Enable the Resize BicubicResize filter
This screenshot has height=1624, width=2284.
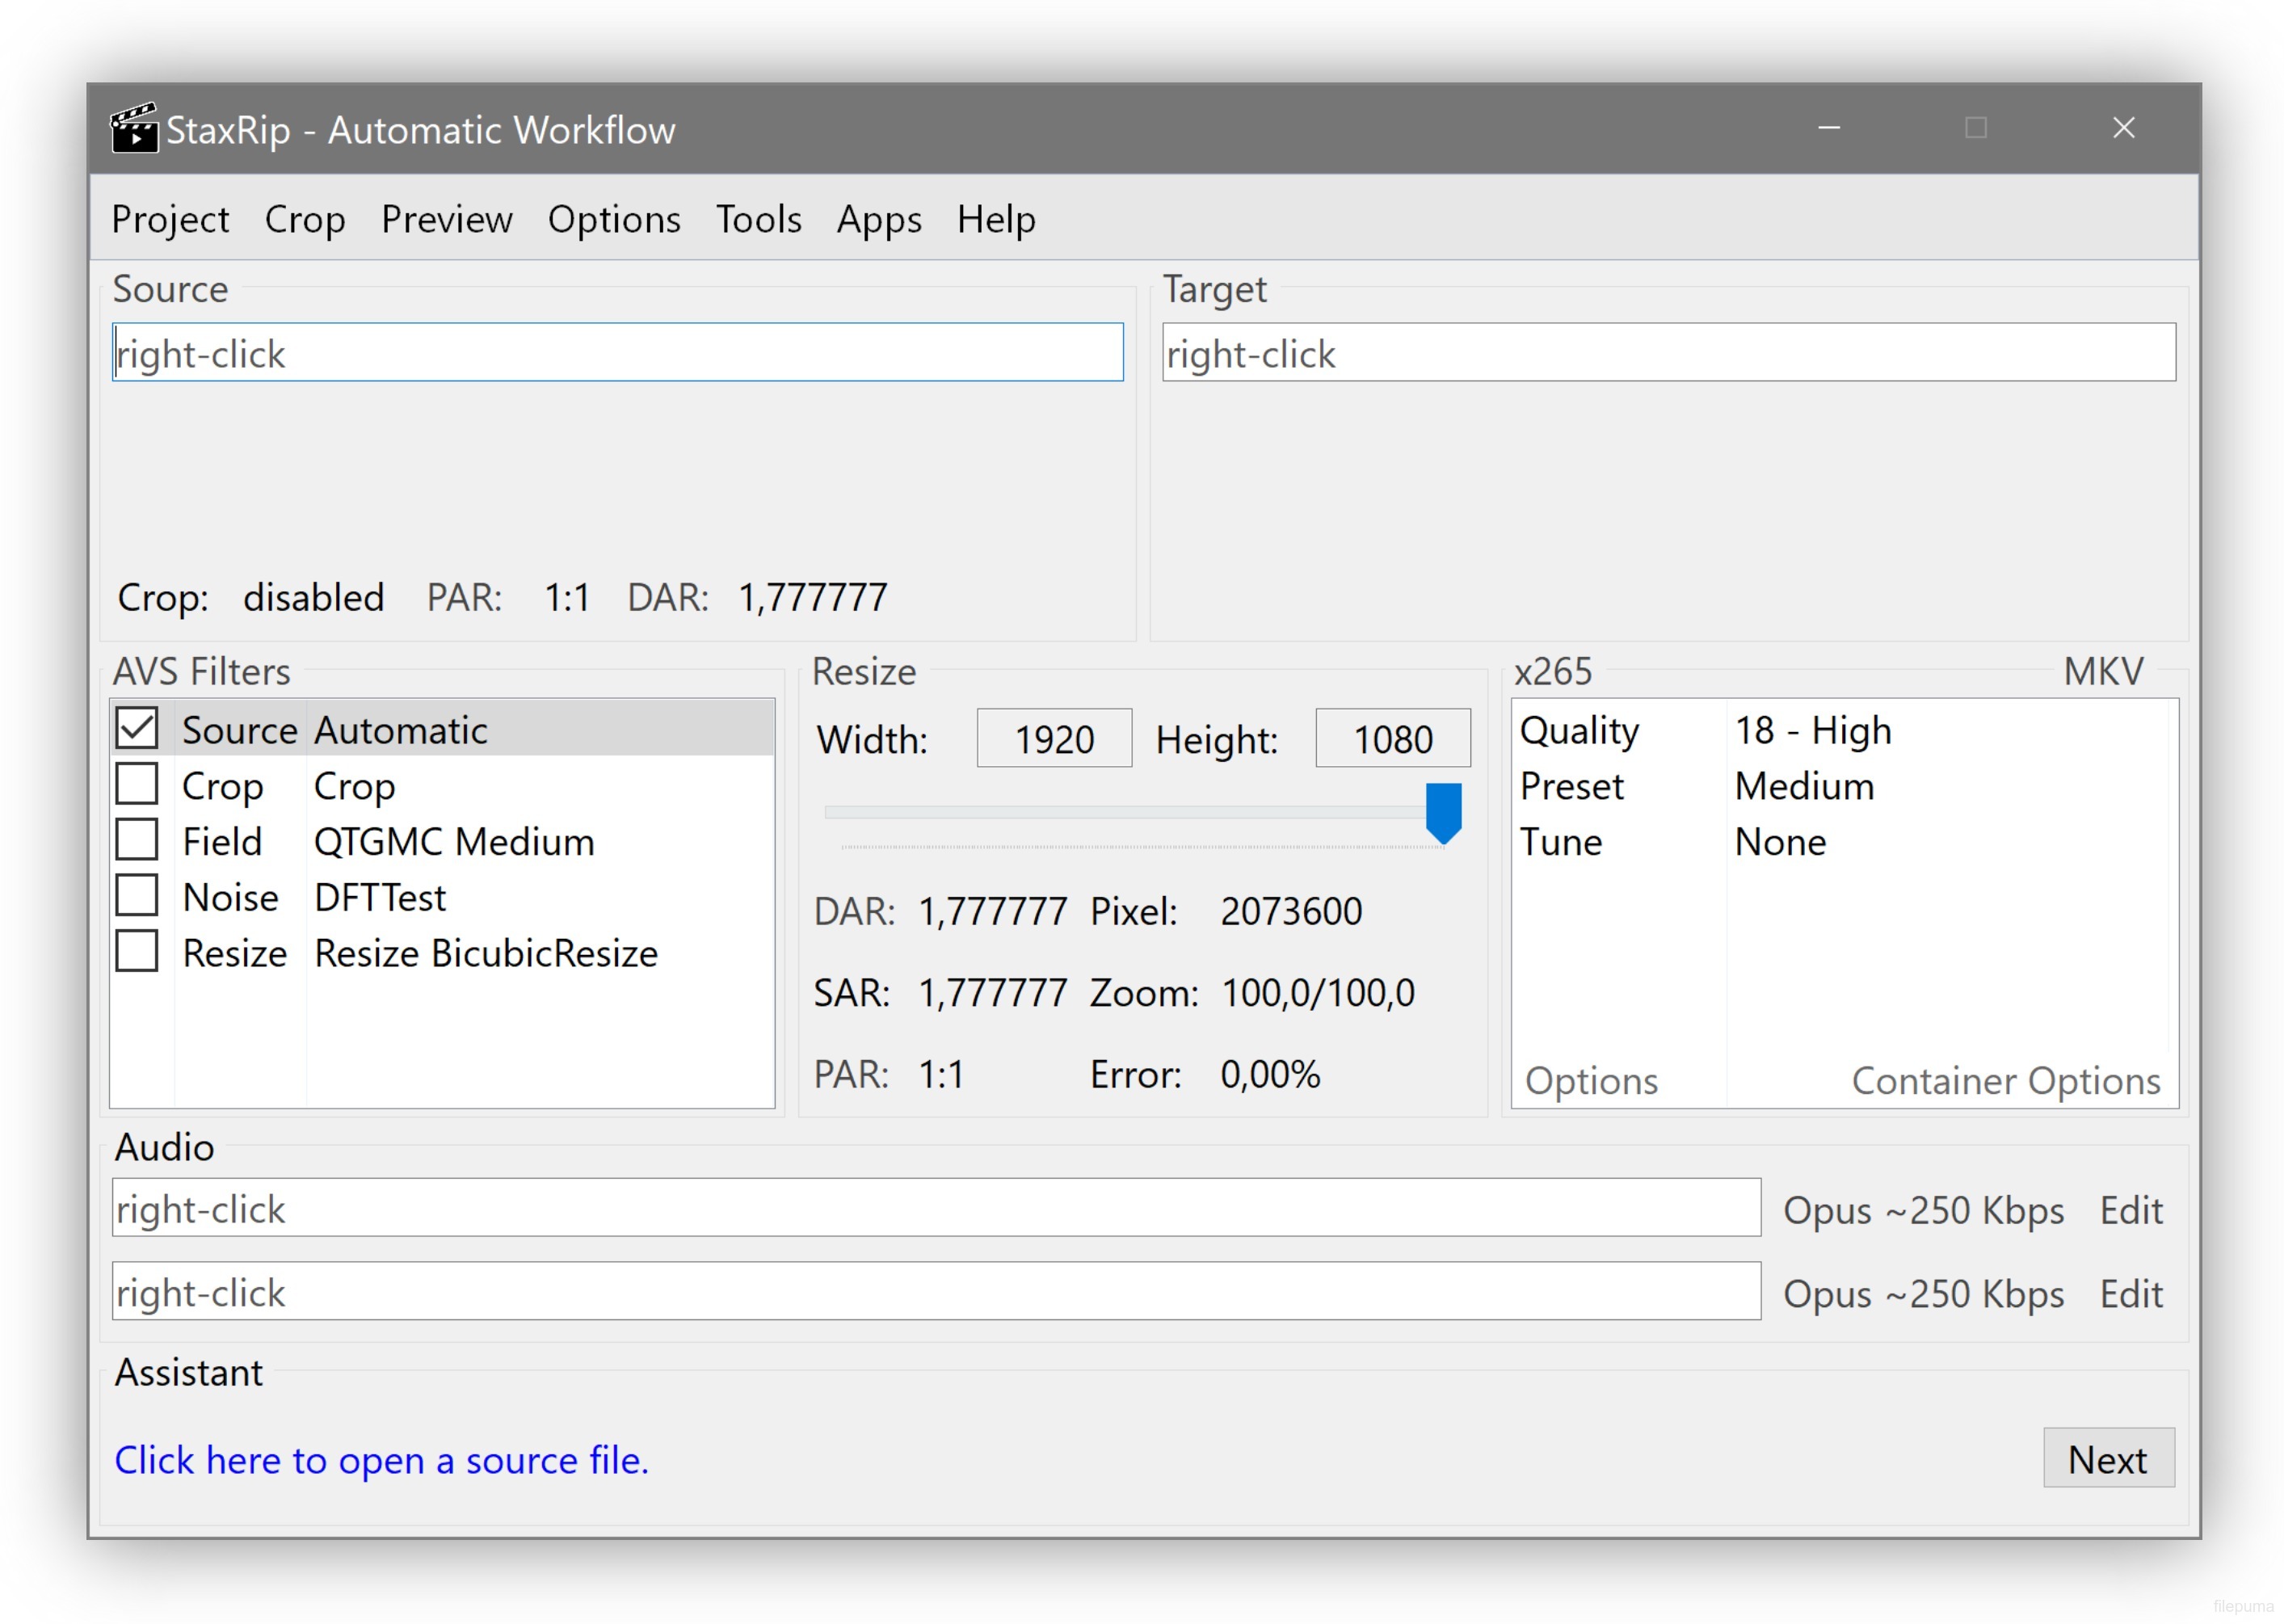(x=138, y=951)
